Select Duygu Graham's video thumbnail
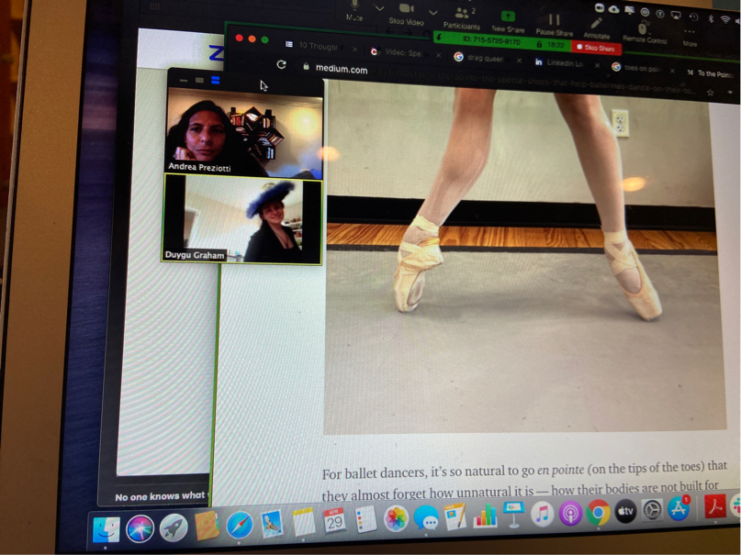Screen dimensions: 741x555 (242, 219)
